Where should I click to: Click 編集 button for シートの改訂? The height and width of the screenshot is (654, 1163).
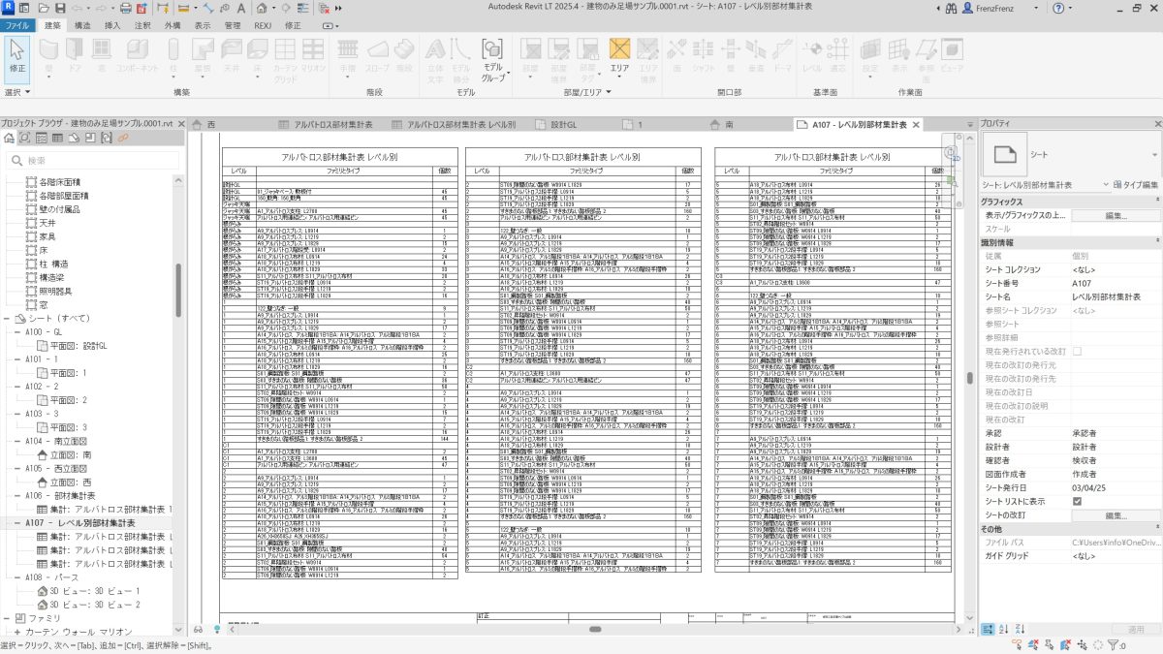click(1116, 515)
